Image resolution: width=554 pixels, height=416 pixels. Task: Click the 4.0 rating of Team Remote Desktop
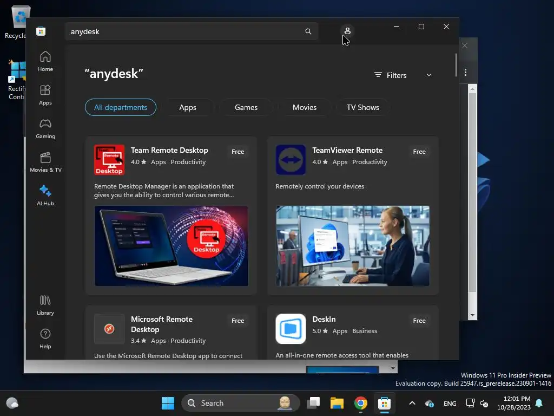click(138, 161)
